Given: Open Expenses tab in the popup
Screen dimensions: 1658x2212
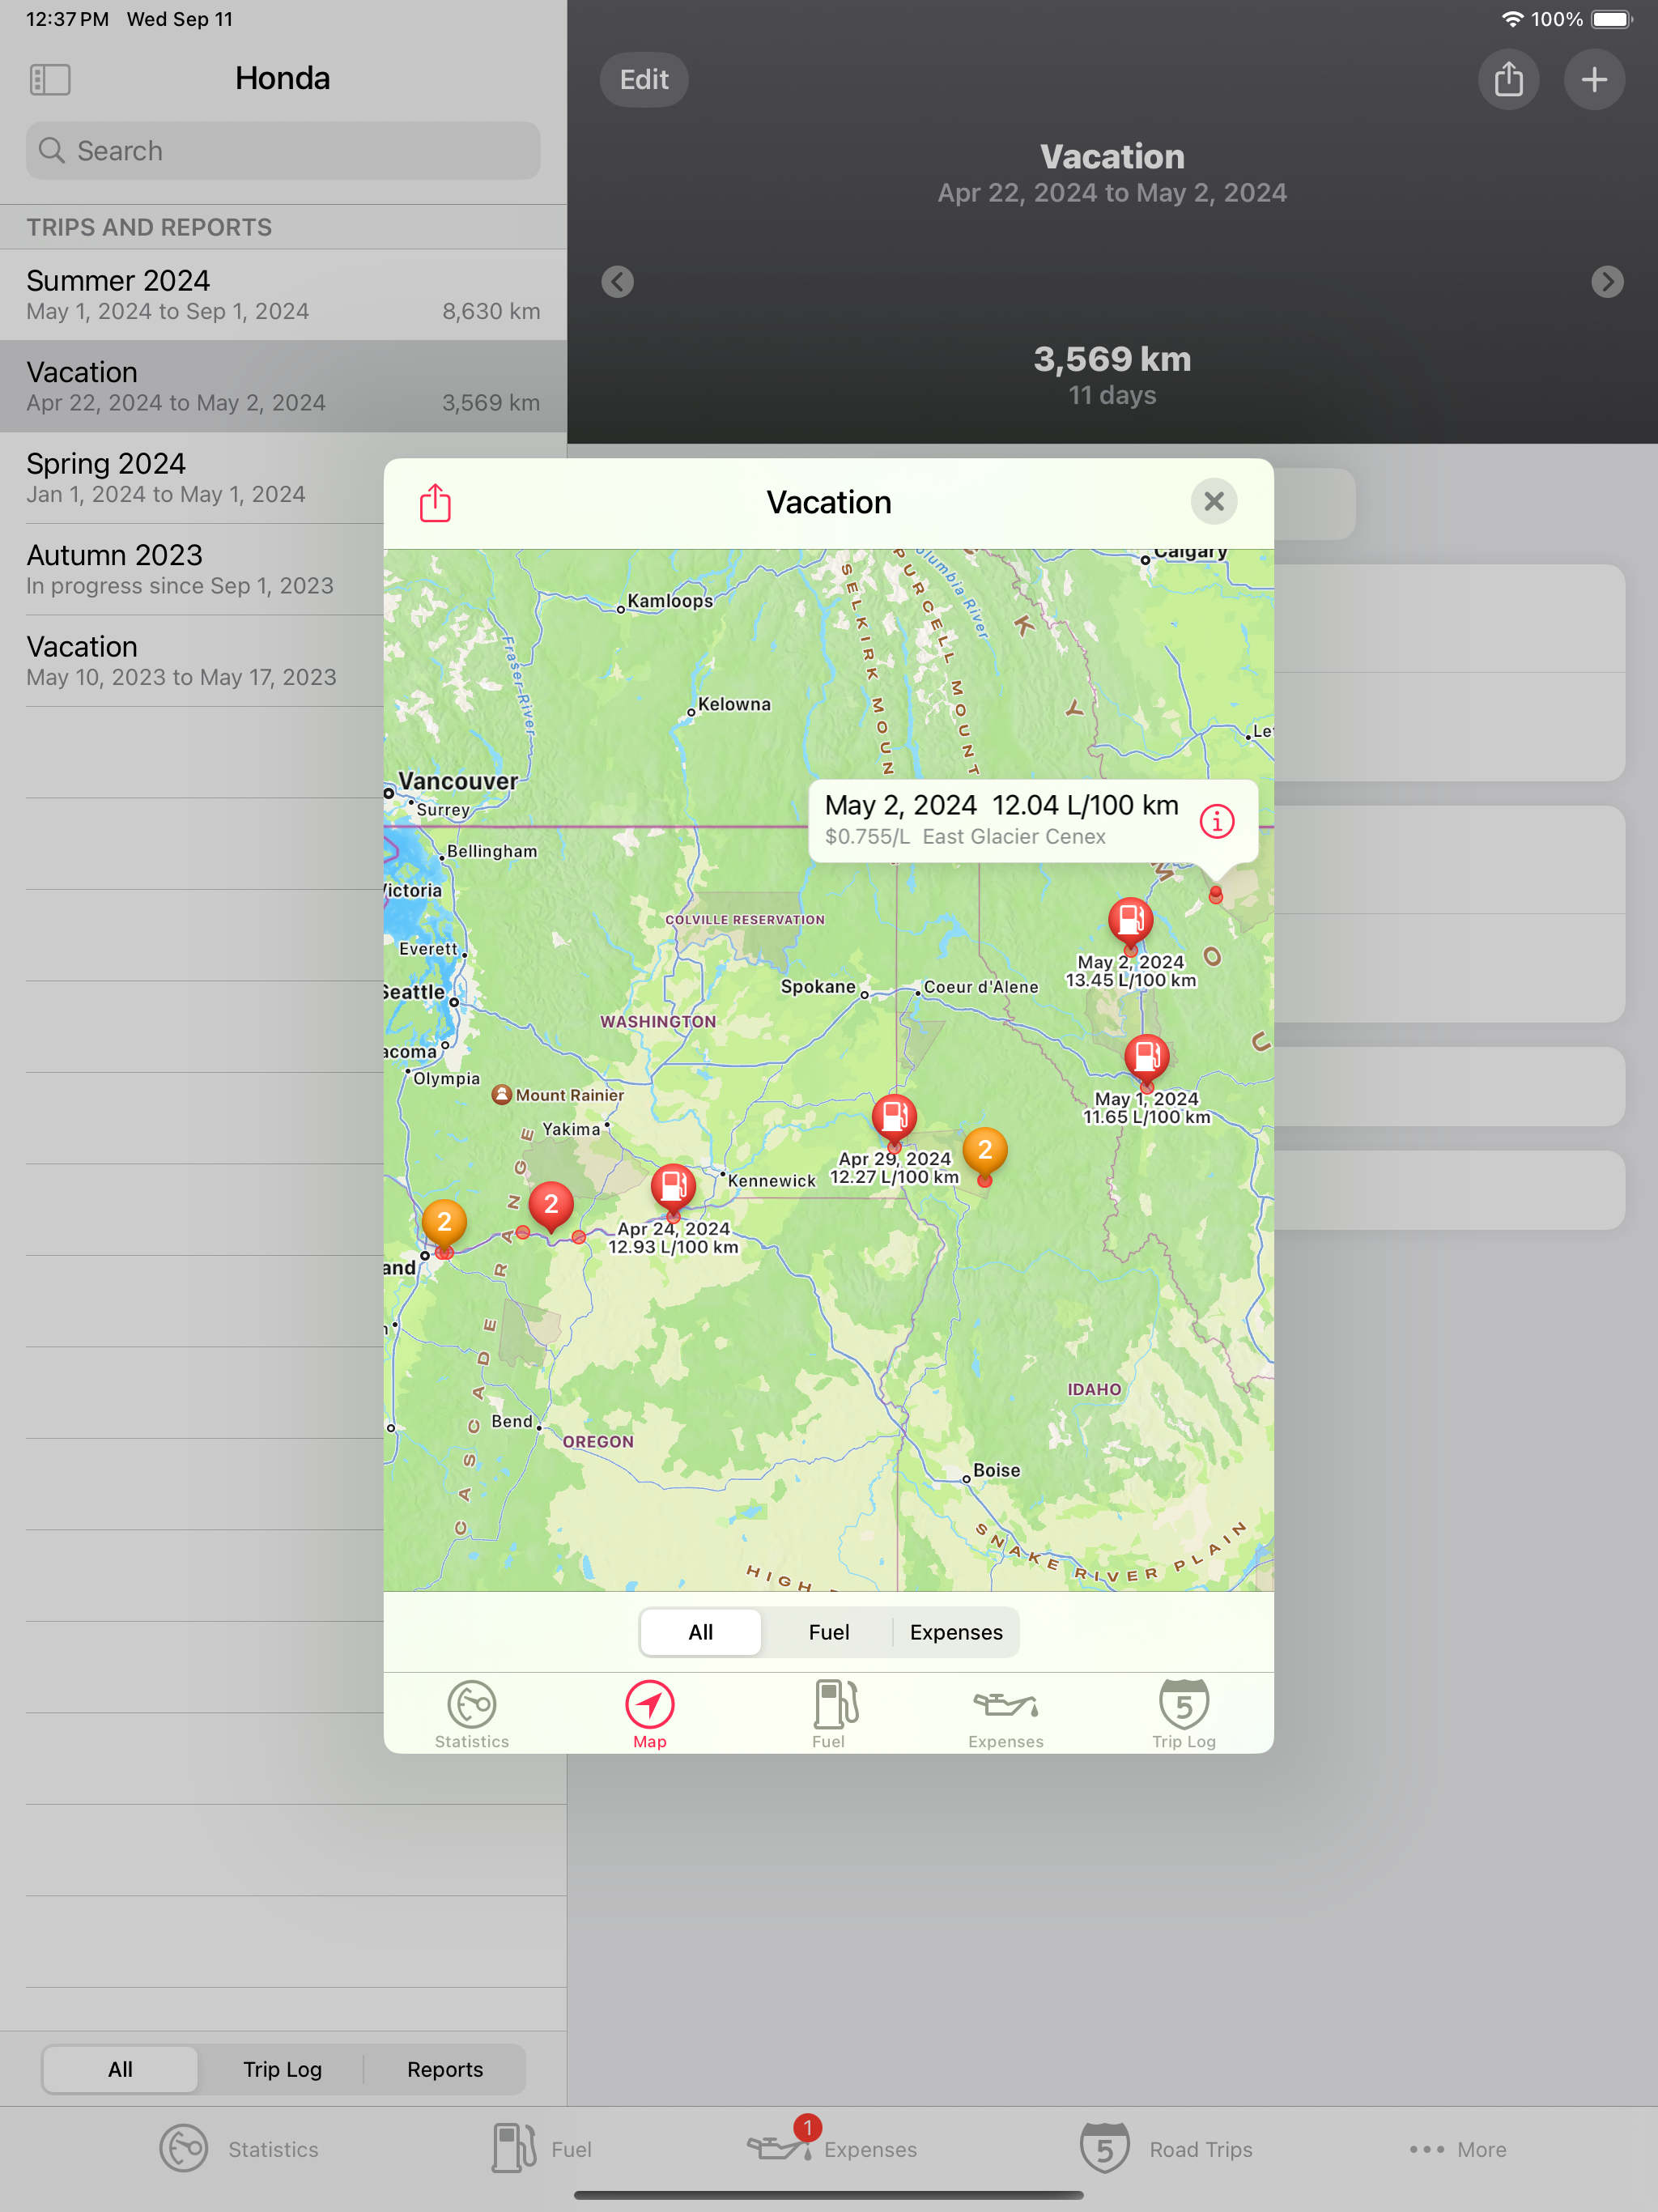Looking at the screenshot, I should (x=1006, y=1714).
